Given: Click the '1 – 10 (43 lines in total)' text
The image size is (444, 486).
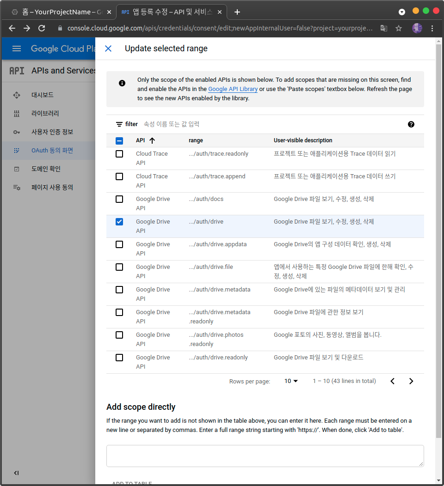Looking at the screenshot, I should point(344,381).
